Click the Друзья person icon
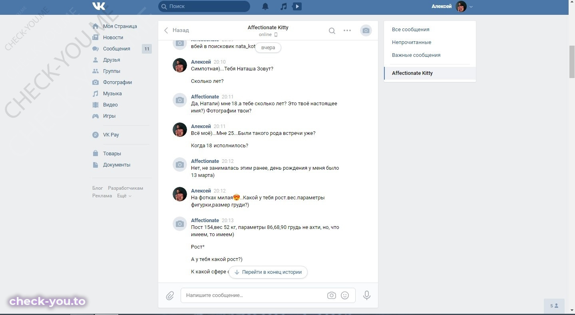575x315 pixels. (96, 60)
